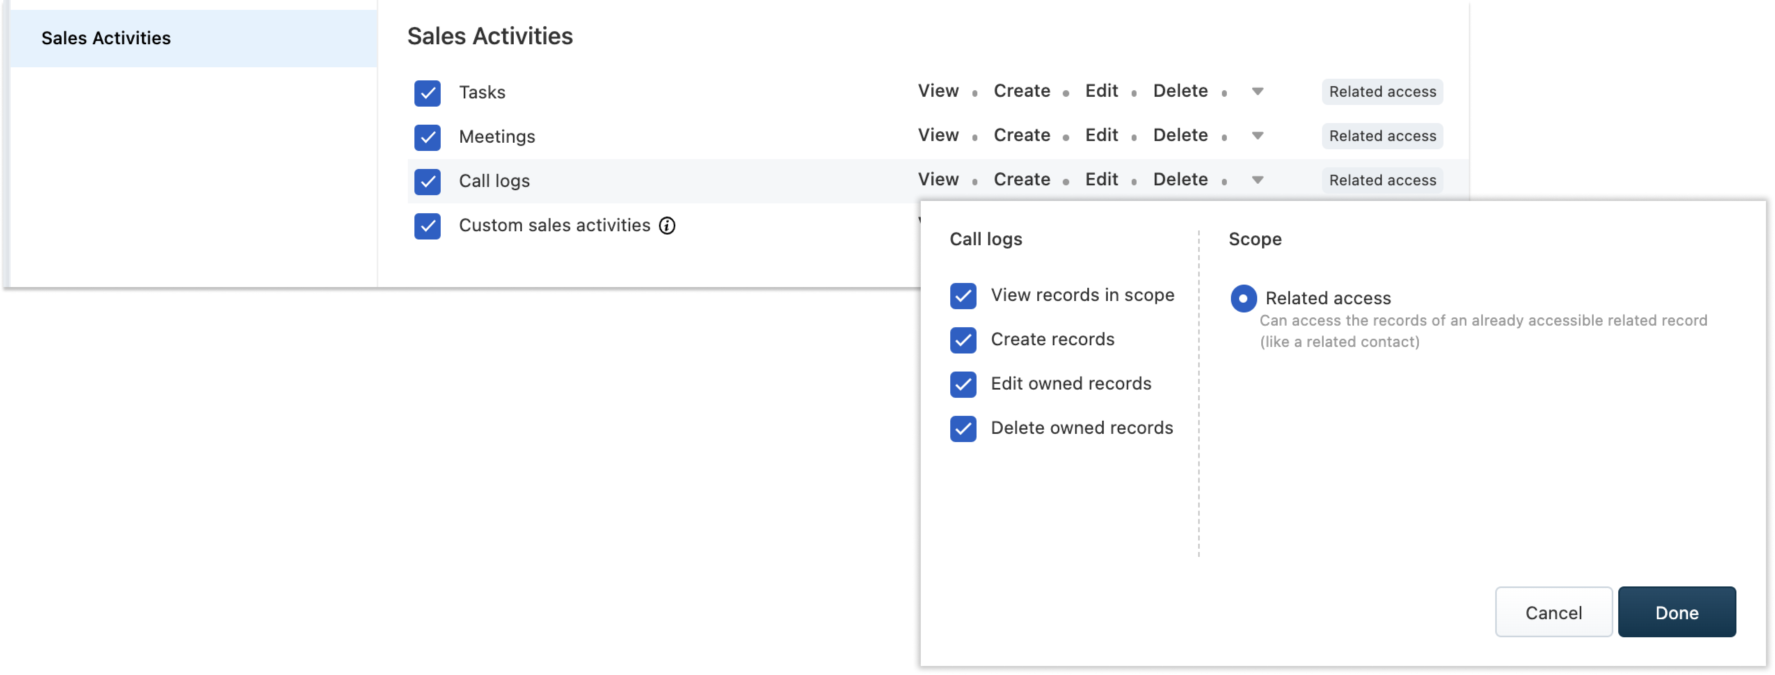This screenshot has height=675, width=1775.
Task: Select Sales Activities in left sidebar
Action: click(x=106, y=38)
